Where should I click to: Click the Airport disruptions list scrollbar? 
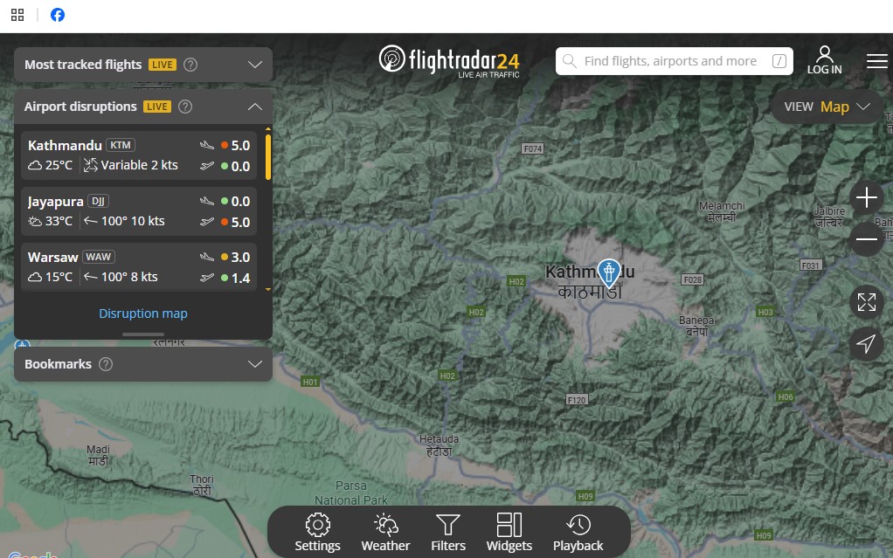pyautogui.click(x=268, y=157)
